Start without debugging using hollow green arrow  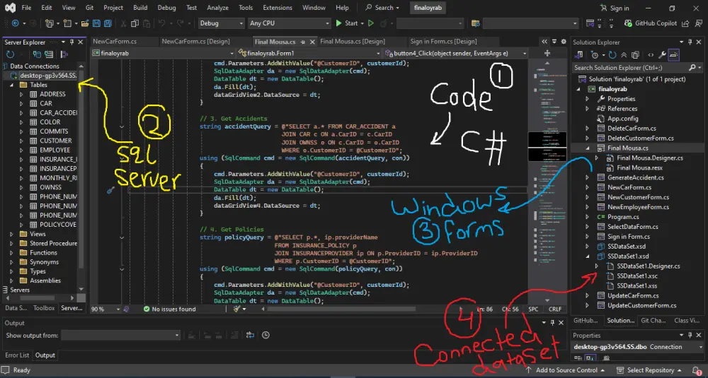tap(371, 23)
